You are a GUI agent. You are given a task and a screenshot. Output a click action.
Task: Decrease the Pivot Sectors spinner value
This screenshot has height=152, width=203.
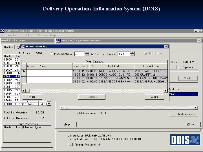(87, 55)
